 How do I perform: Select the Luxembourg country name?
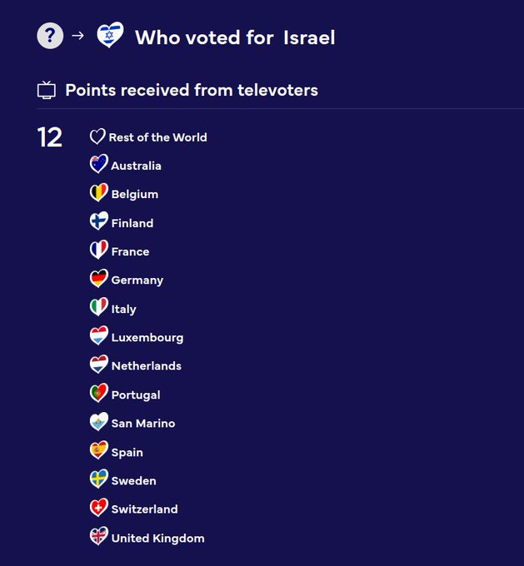tap(147, 337)
